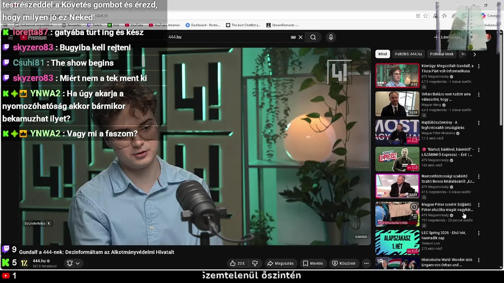
Task: Click into the YouTube search field
Action: tap(228, 37)
